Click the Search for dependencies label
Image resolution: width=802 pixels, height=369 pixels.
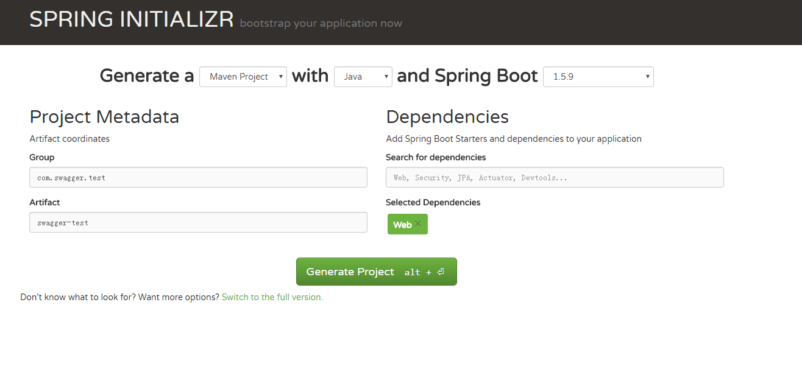pyautogui.click(x=436, y=157)
